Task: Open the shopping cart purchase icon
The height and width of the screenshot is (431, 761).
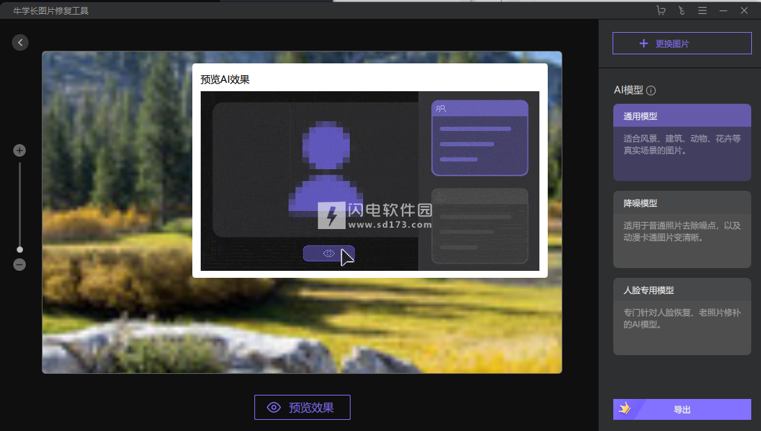Action: 661,10
